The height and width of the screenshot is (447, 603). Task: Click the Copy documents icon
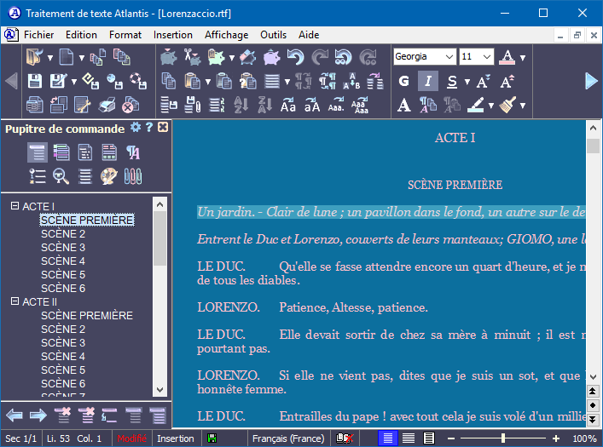(168, 81)
